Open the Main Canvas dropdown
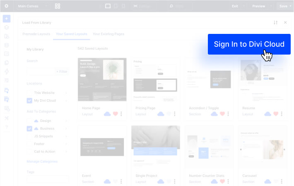Screen dimensions: 294x186 coord(33,6)
